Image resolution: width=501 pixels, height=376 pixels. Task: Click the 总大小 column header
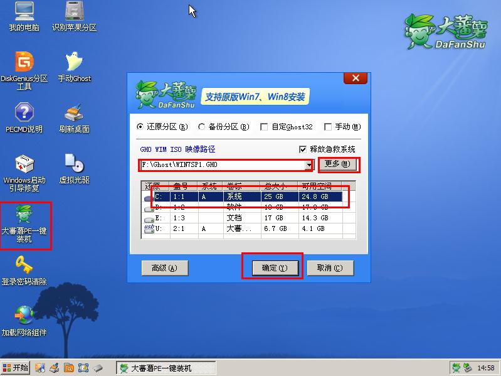click(277, 186)
